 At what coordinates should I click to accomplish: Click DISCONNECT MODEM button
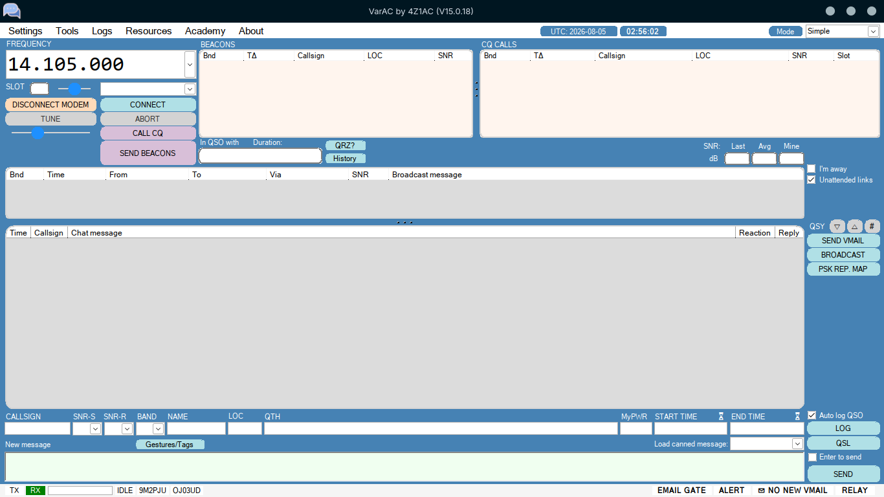tap(50, 105)
